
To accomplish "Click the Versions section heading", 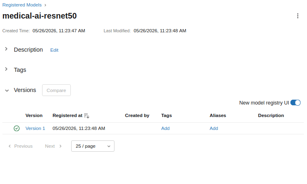I will pos(25,90).
